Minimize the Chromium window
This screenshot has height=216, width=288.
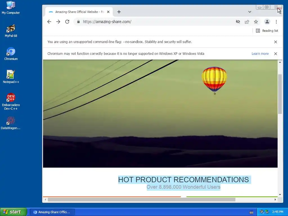coord(260,7)
